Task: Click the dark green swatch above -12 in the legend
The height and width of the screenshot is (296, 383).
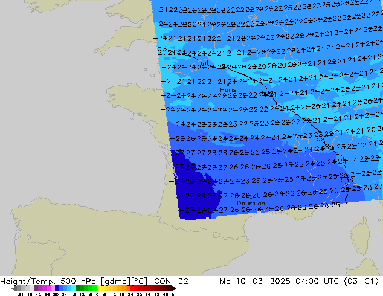Action: [78, 288]
